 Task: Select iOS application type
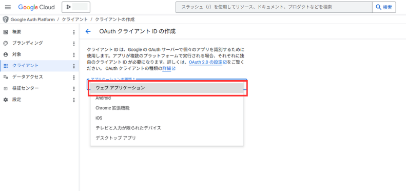pos(167,118)
